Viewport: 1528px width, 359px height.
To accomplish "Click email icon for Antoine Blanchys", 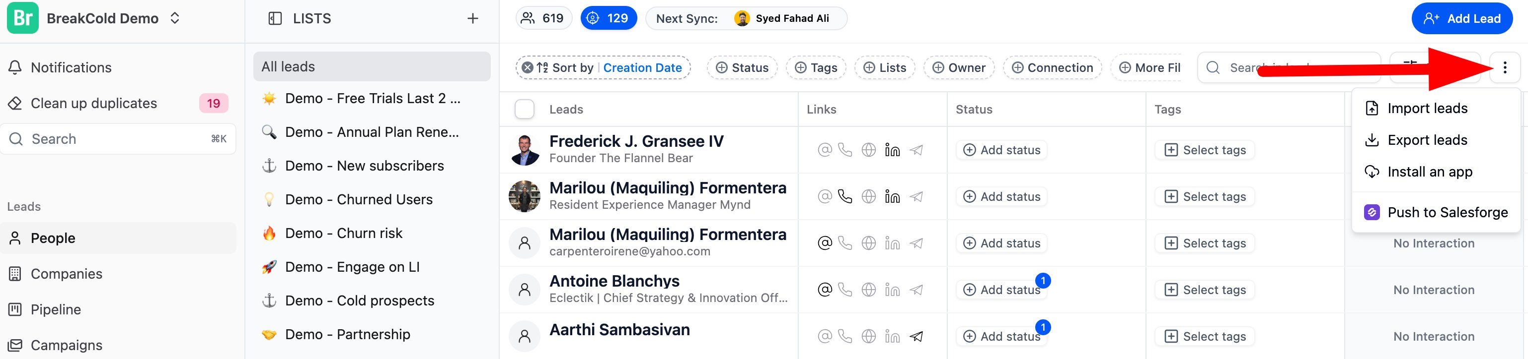I will tap(825, 290).
